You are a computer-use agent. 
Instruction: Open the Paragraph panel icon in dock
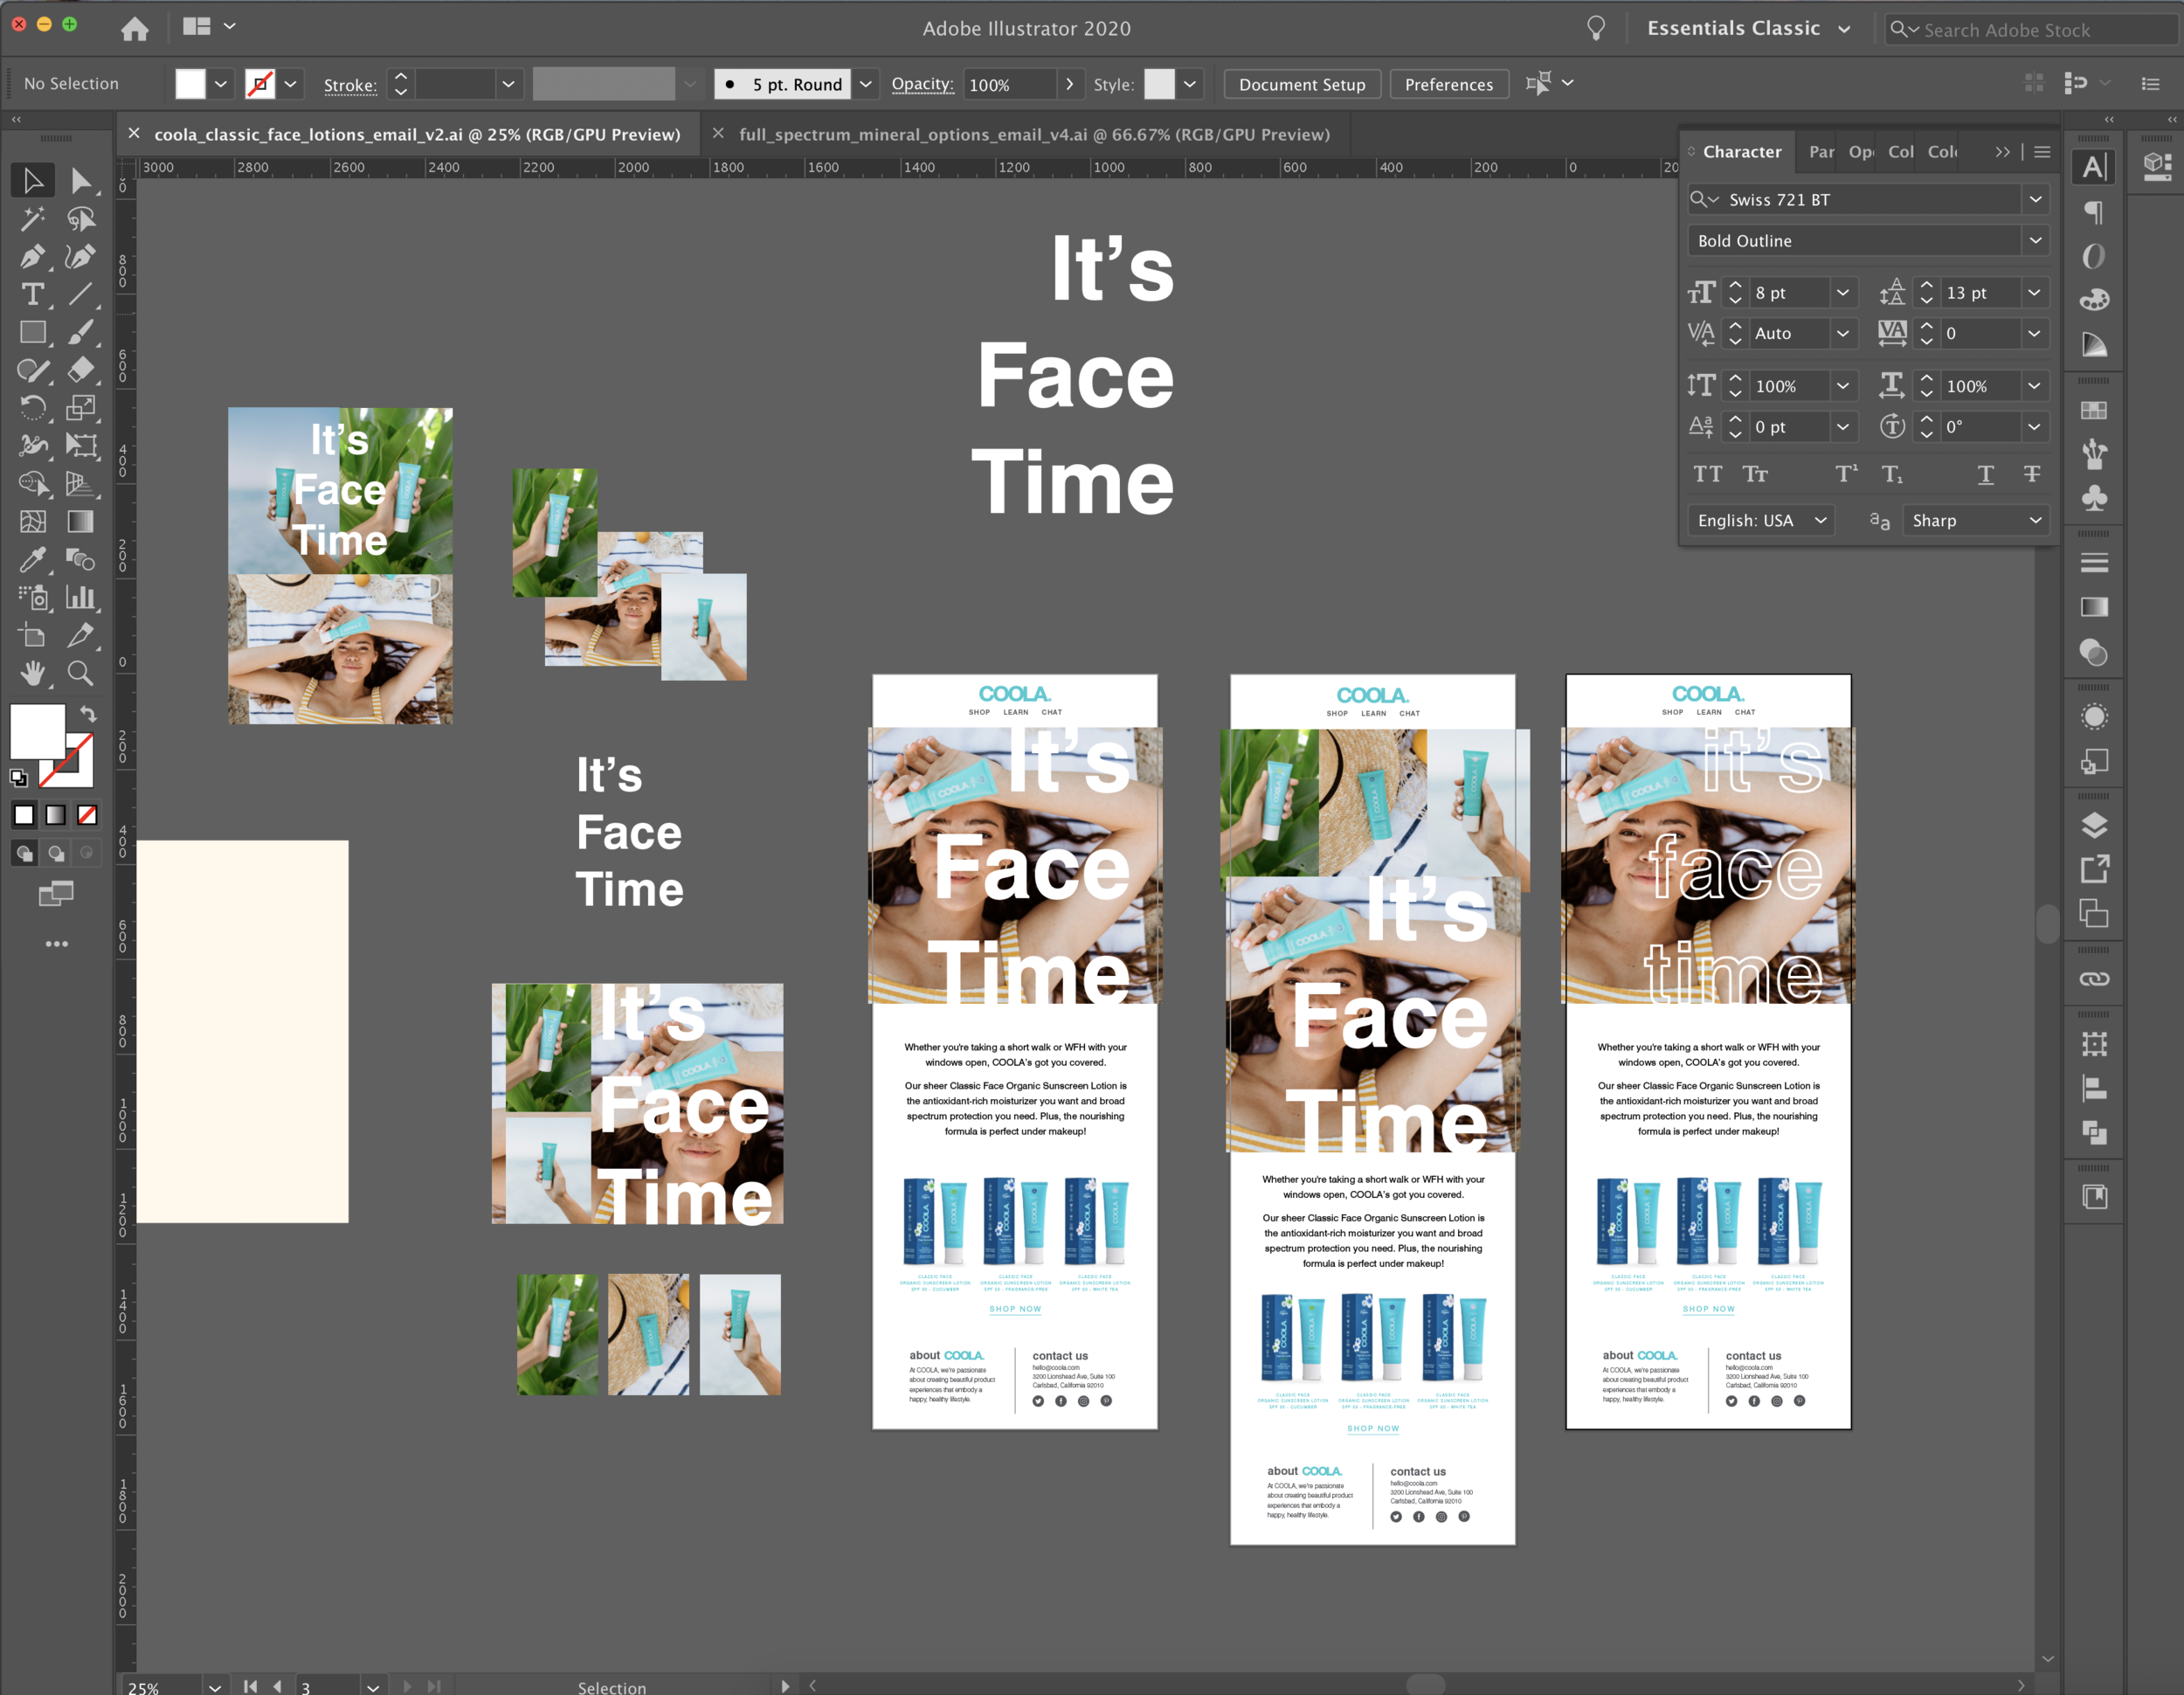(2094, 212)
